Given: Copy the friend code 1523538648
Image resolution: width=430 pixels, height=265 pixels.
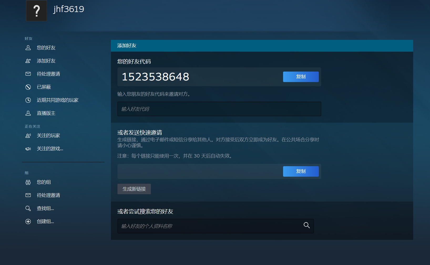Looking at the screenshot, I should pos(301,77).
